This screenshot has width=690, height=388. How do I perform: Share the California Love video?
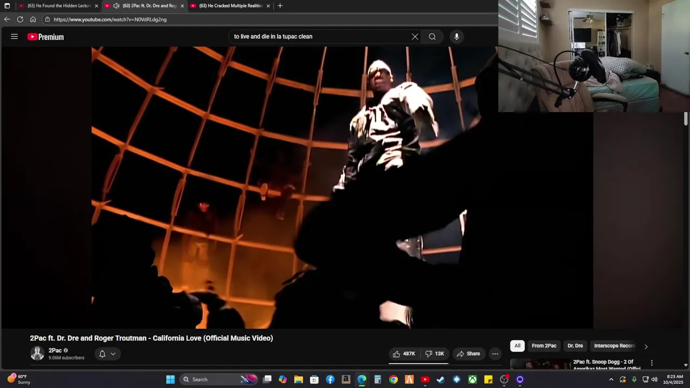(468, 354)
